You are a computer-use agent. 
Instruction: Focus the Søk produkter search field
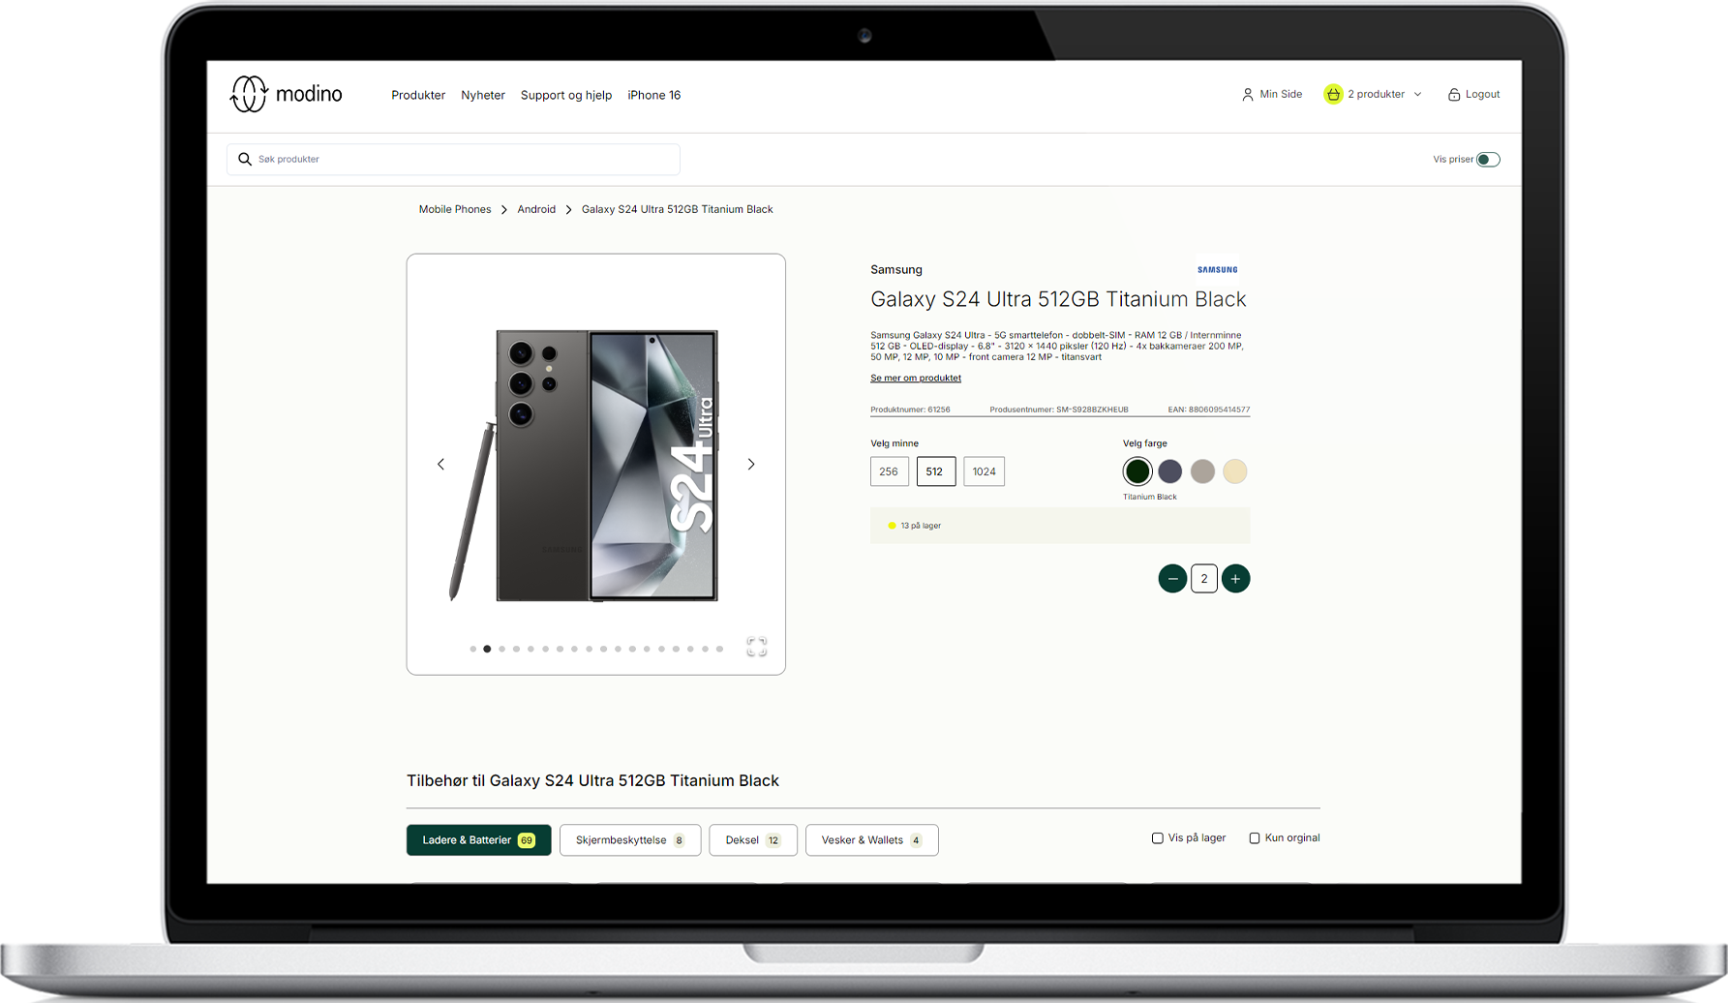453,159
